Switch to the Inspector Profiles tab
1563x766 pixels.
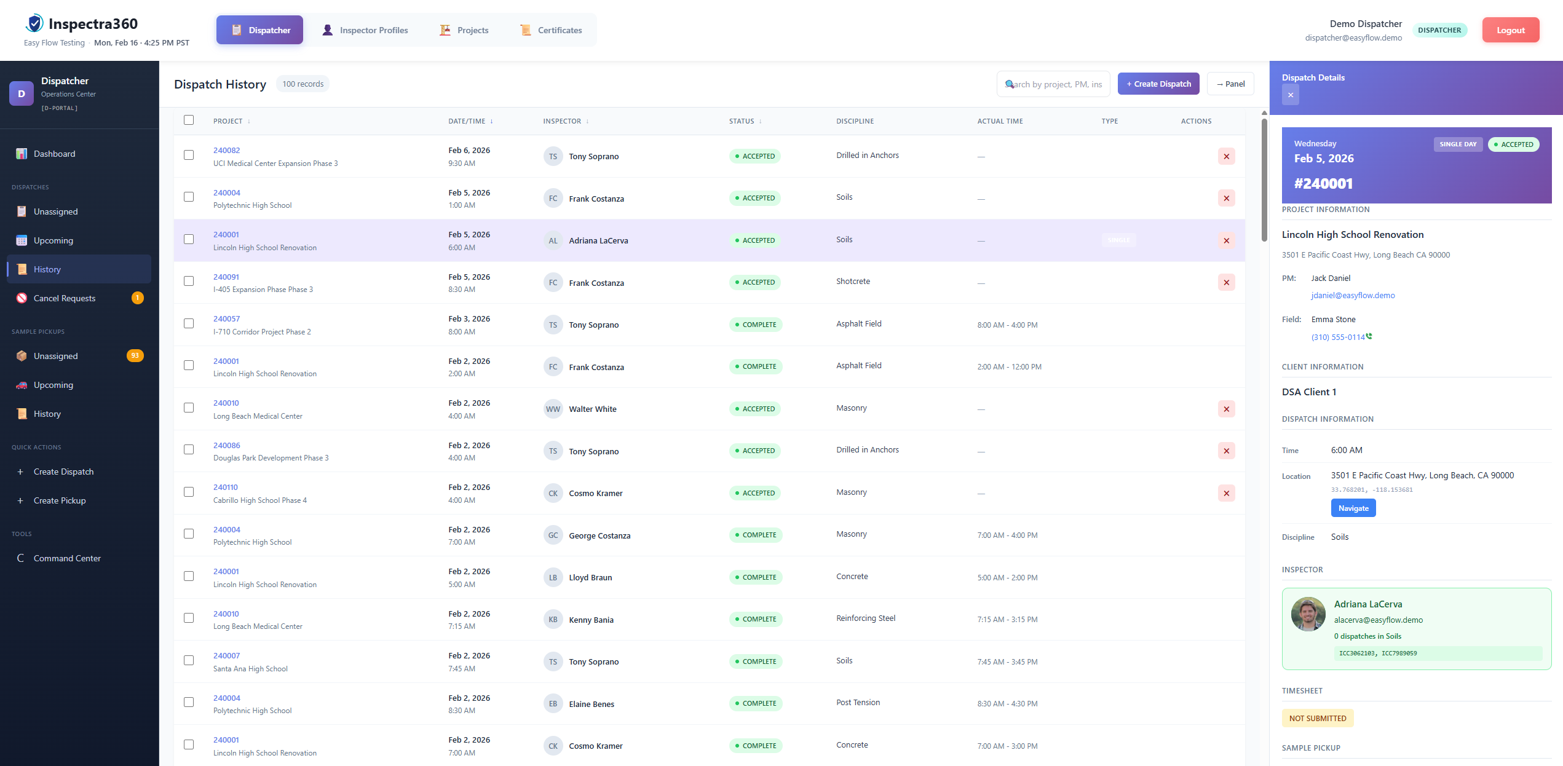tap(374, 30)
